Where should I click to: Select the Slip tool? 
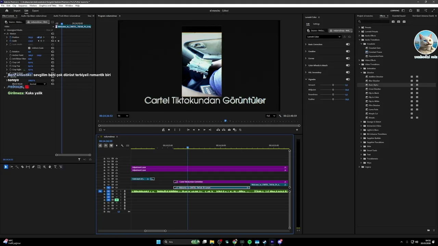coord(28,167)
